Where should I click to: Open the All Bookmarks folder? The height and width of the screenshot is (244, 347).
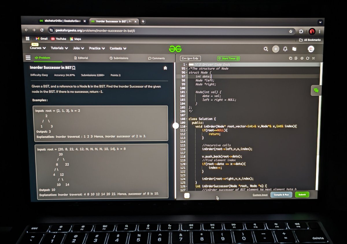310,40
